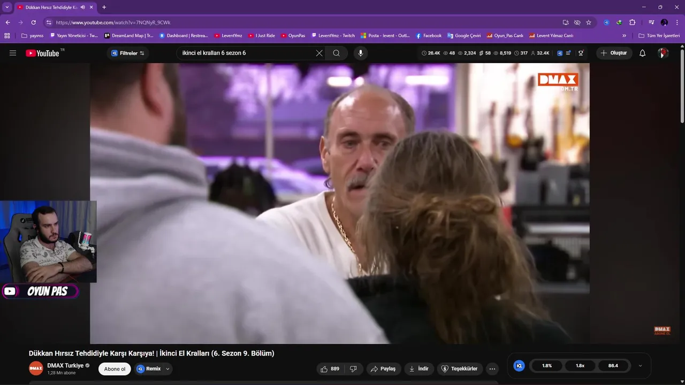
Task: Like the video with 889 thumbs up
Action: tap(330, 368)
